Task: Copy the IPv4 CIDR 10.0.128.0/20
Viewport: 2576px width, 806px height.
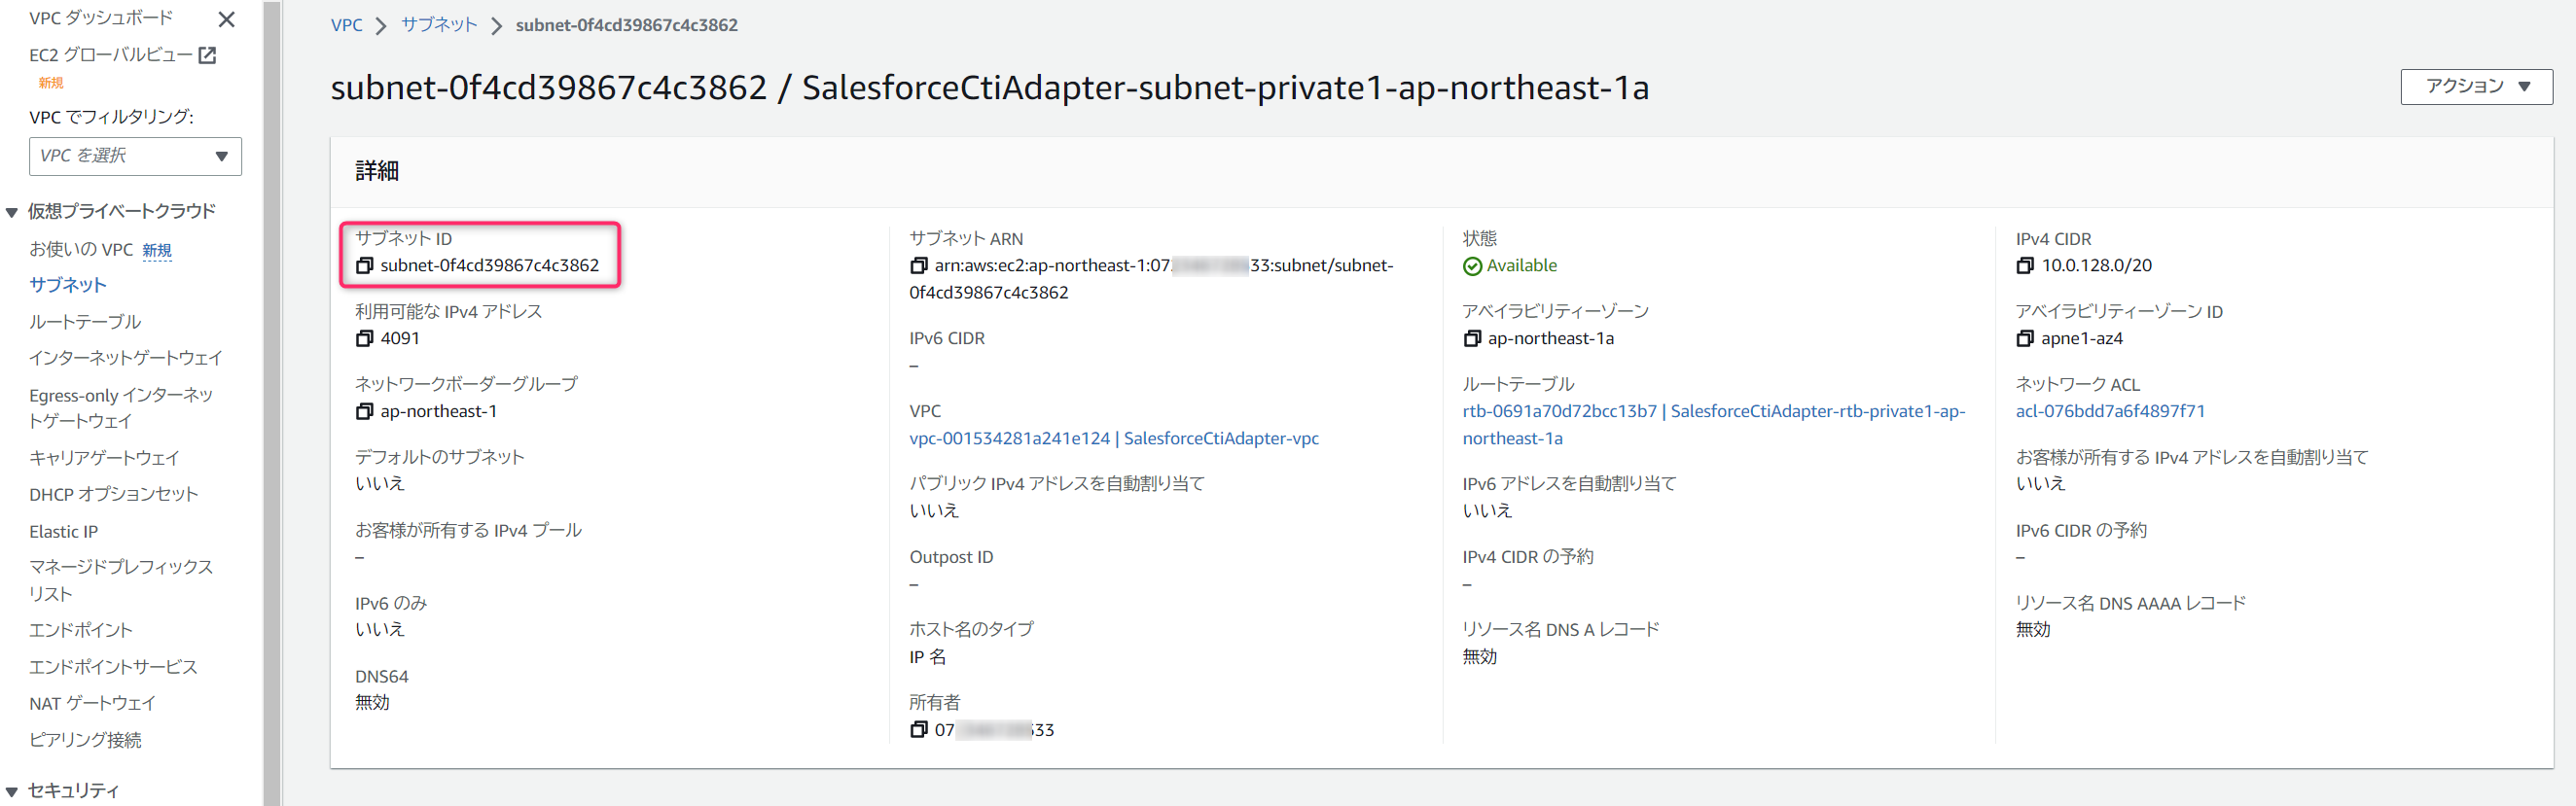Action: coord(2025,266)
